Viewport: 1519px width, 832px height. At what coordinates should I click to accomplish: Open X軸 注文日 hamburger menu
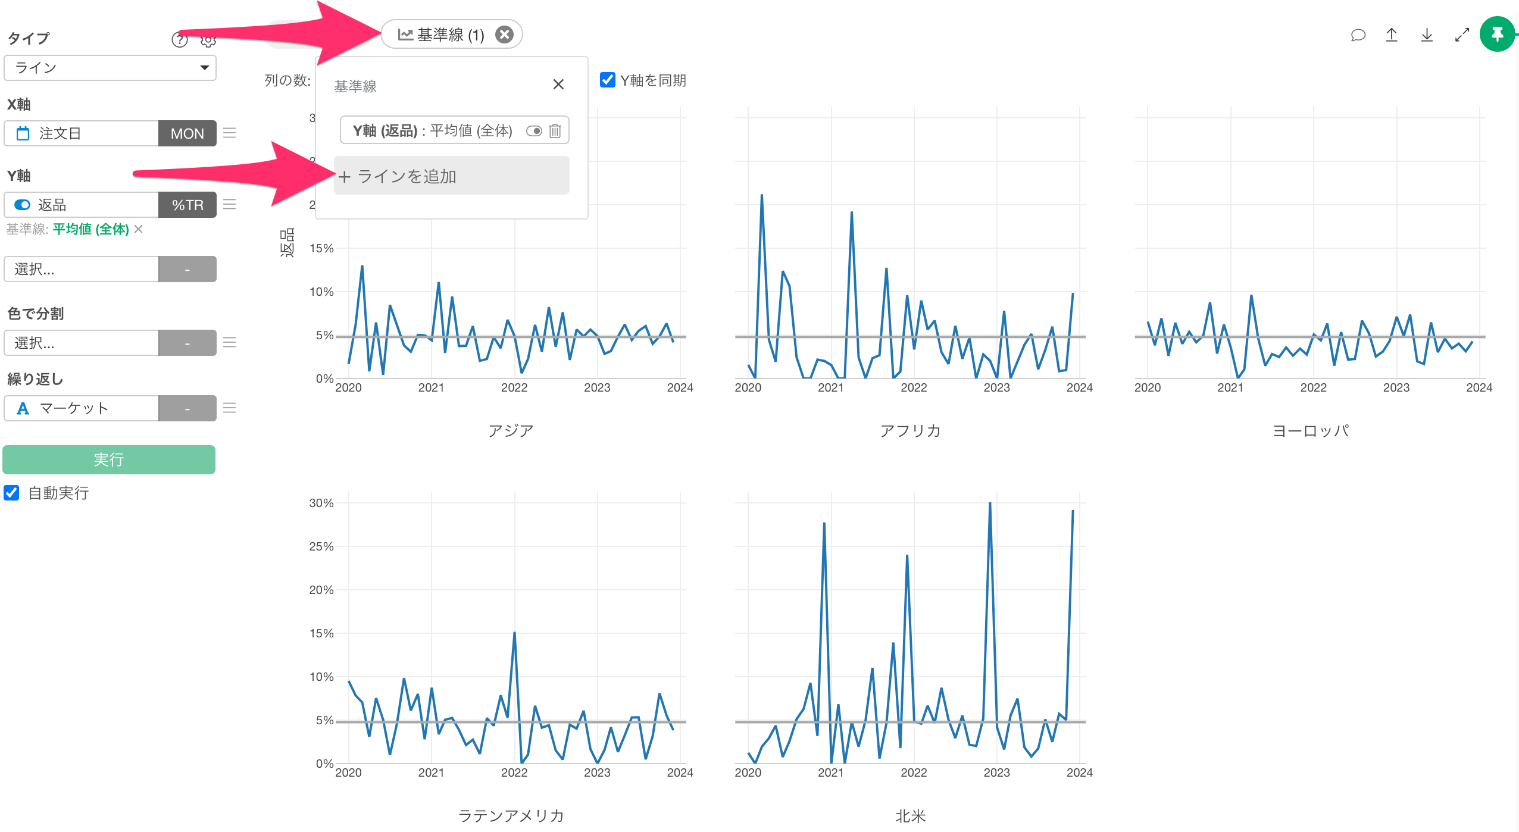[x=230, y=133]
